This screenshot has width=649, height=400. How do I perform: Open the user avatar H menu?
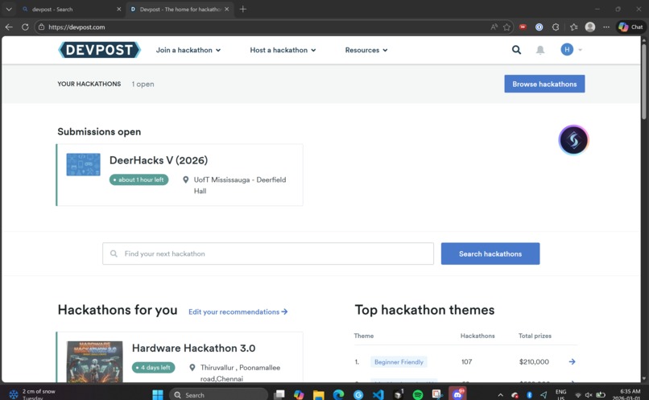pos(567,50)
